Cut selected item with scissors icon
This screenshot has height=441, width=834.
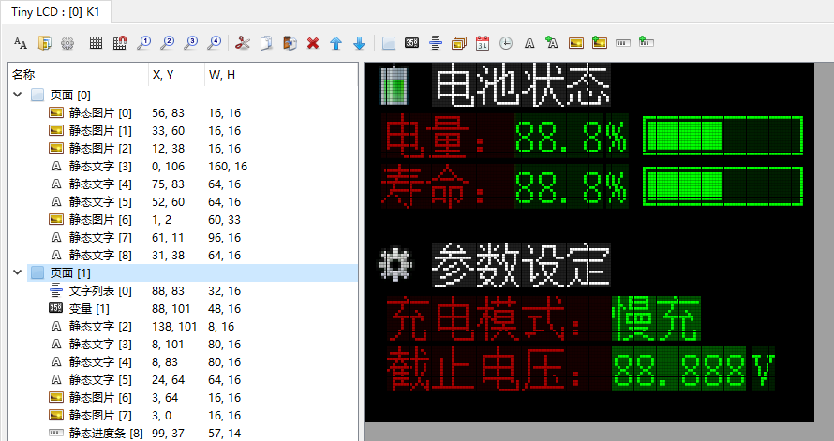pos(243,43)
